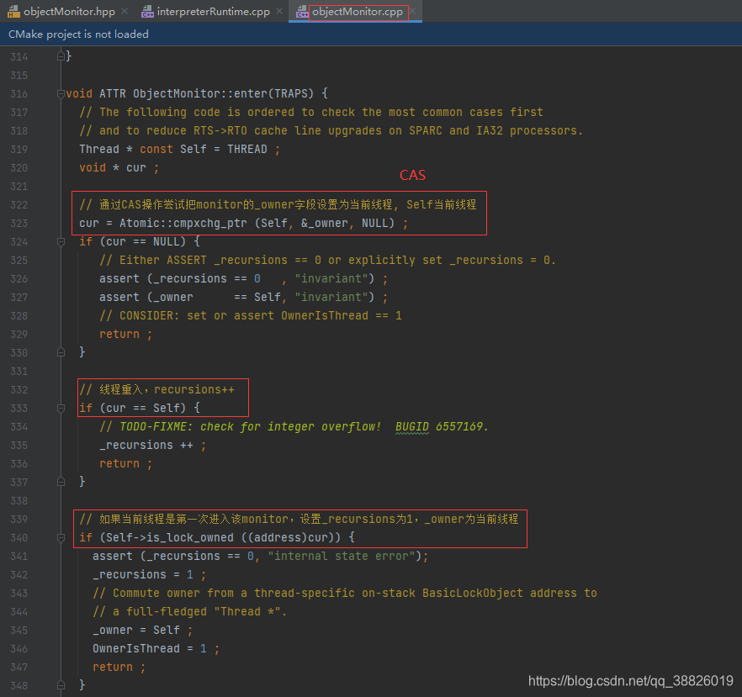
Task: Click the fold end marker at line 314
Action: pos(61,56)
